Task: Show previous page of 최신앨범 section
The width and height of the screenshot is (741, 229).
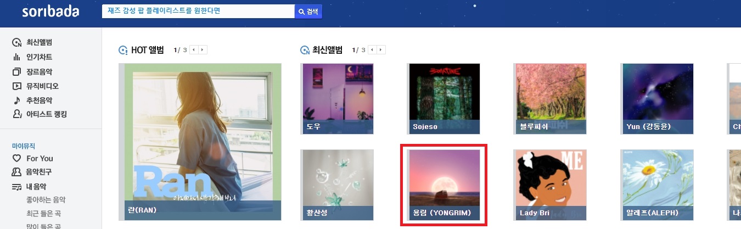Action: [373, 50]
